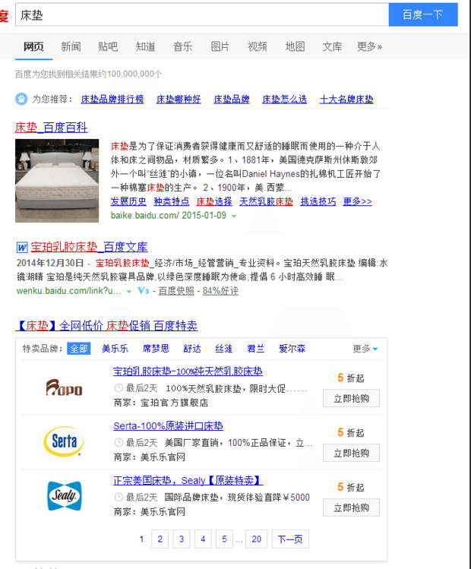The height and width of the screenshot is (569, 471).
Task: Filter by 舒达 brand
Action: [192, 349]
